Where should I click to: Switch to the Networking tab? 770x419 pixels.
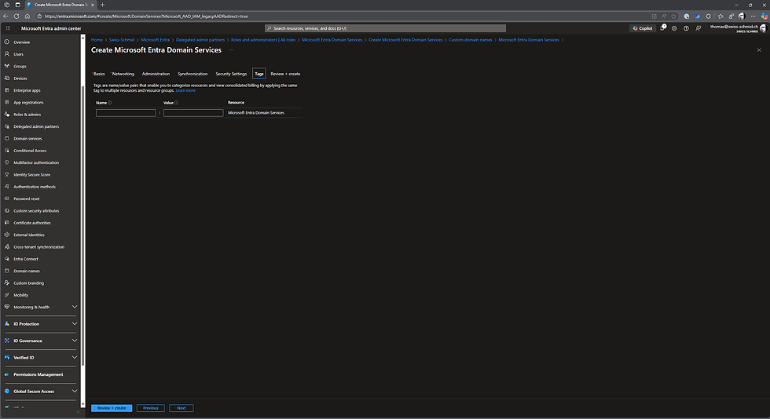pyautogui.click(x=123, y=74)
